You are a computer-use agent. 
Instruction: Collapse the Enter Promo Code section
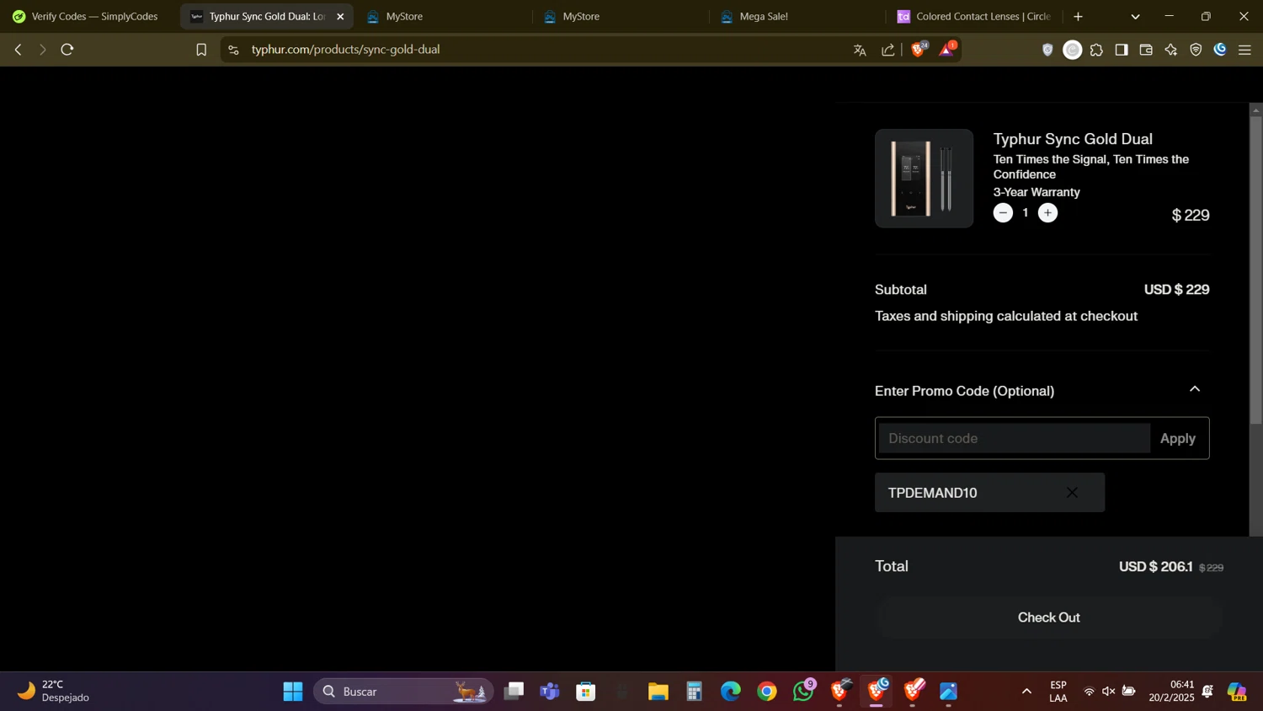pos(1195,389)
